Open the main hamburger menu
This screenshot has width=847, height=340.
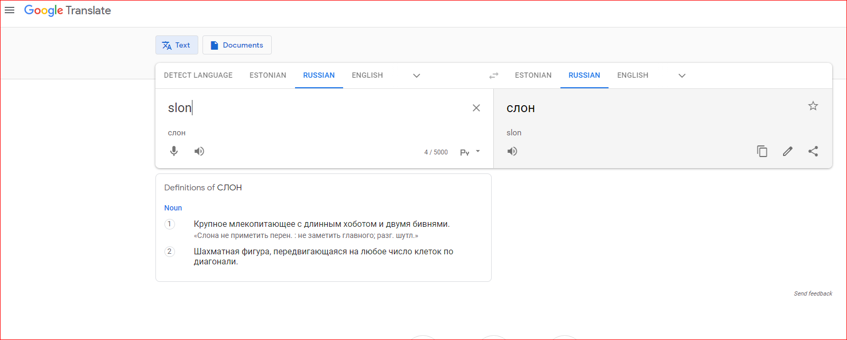(10, 10)
